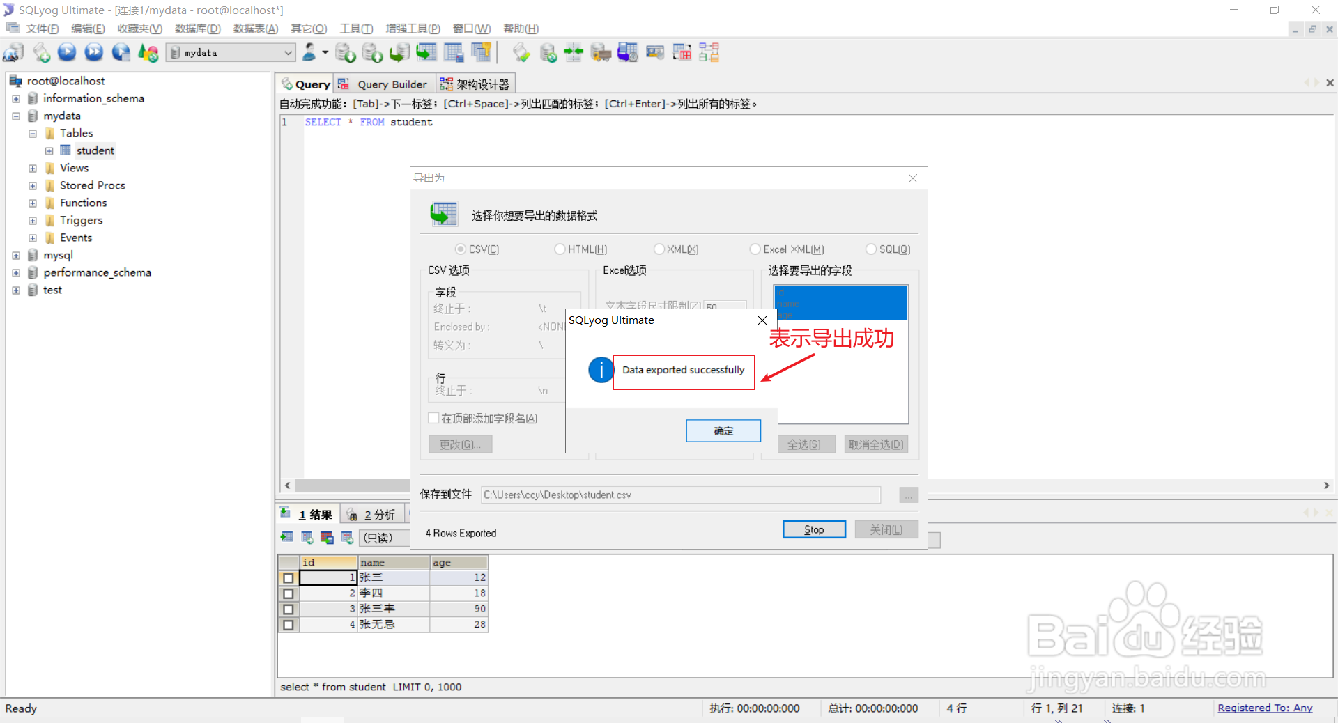1338x723 pixels.
Task: Open the Notifications Services monitor icon
Action: (655, 52)
